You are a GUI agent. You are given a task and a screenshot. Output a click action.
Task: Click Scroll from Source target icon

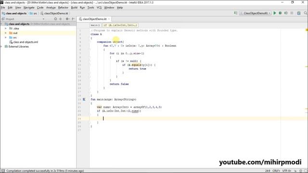(x=56, y=19)
